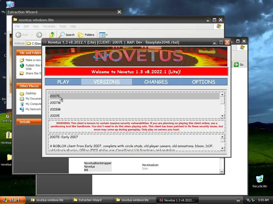The height and width of the screenshot is (204, 273).
Task: Collapse the File and Folder Tasks panel
Action: (x=29, y=53)
